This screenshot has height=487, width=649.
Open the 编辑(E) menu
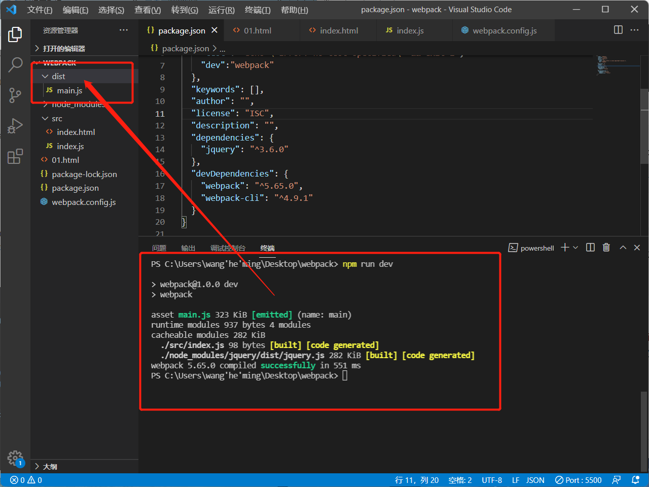click(76, 10)
